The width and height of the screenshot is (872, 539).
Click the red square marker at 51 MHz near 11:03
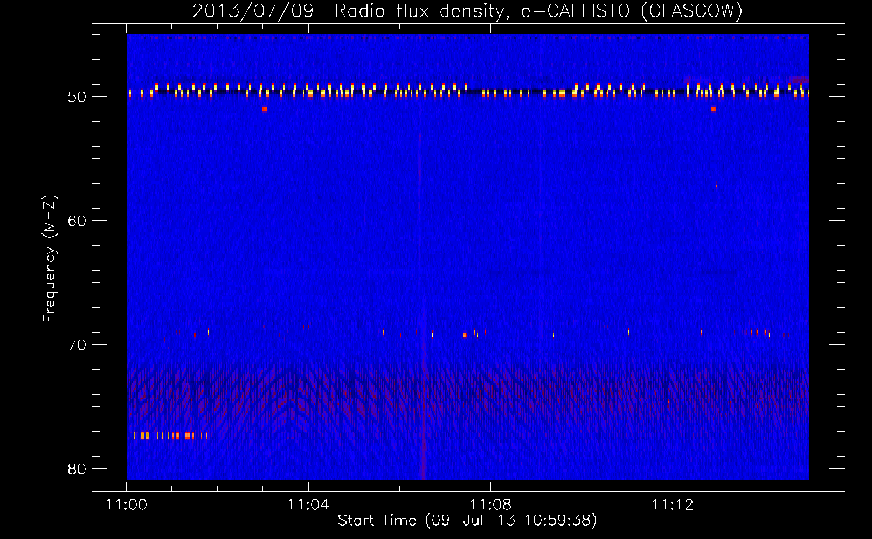265,109
